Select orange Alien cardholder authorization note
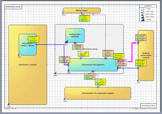Image resolution: width=162 pixels, height=114 pixels. 141,38
